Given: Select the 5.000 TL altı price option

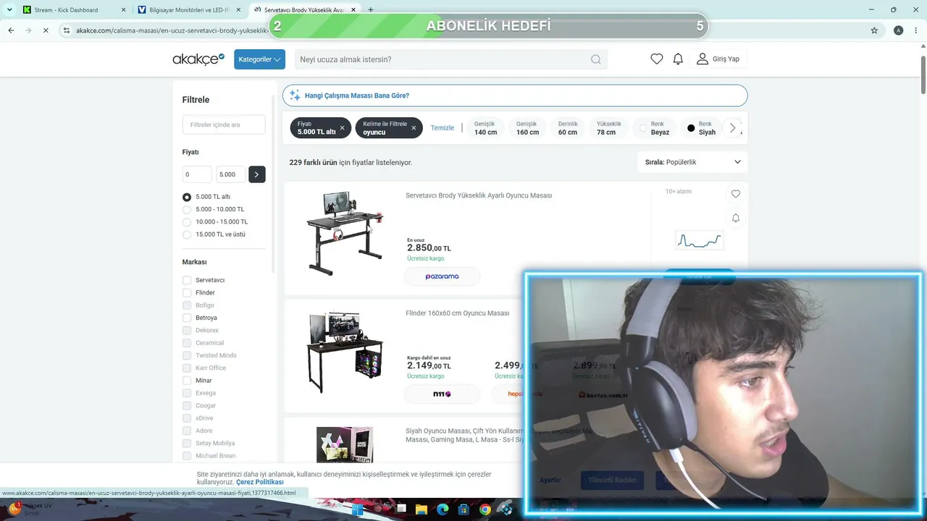Looking at the screenshot, I should tap(187, 197).
